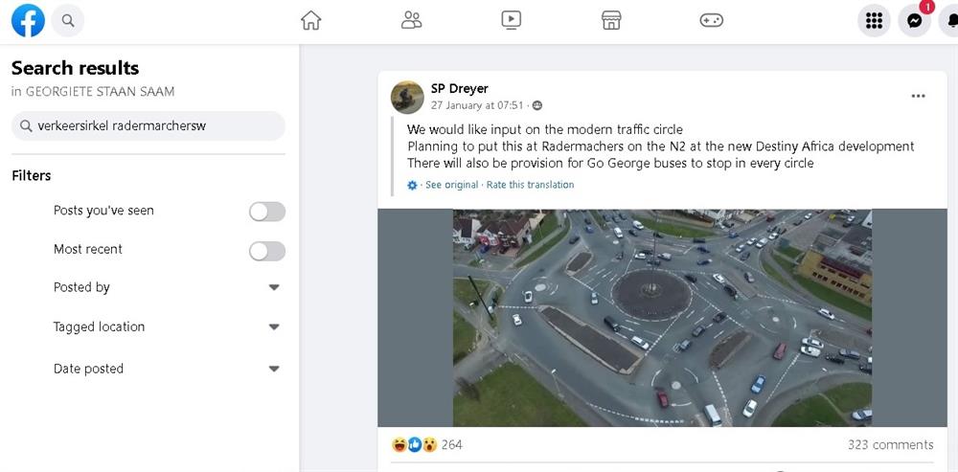Toggle the "Posts you've seen" filter
This screenshot has width=958, height=472.
point(267,212)
